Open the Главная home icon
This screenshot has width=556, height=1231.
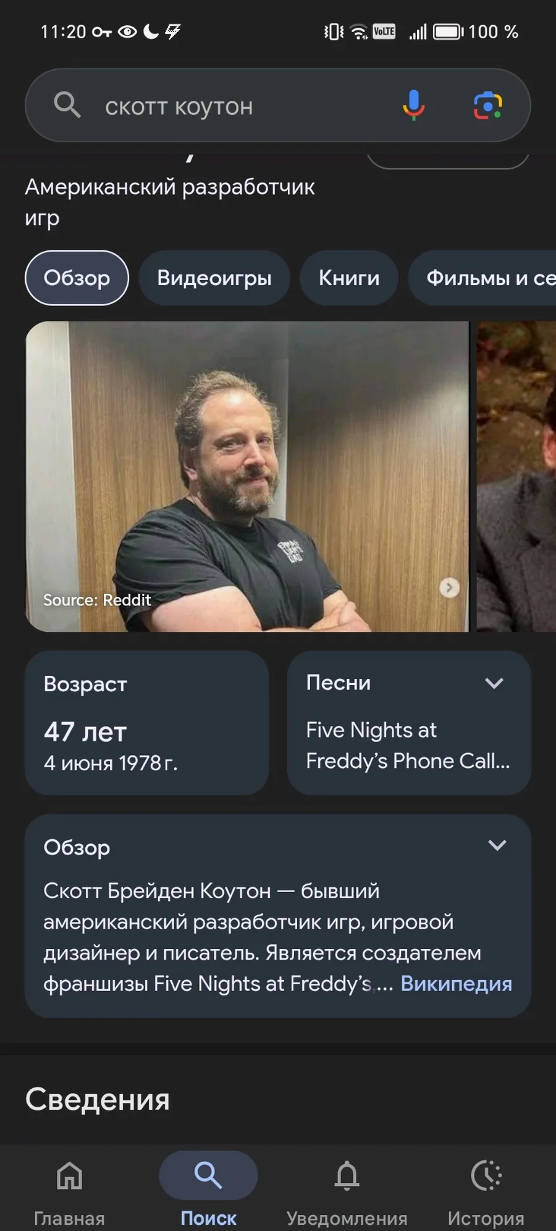pos(69,1175)
